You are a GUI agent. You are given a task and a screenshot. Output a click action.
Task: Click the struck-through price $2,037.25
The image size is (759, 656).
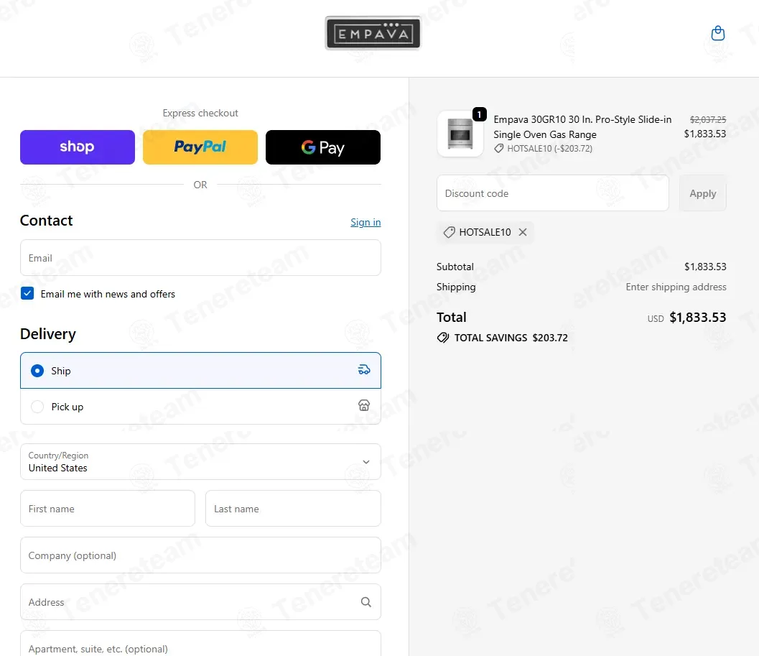tap(708, 120)
